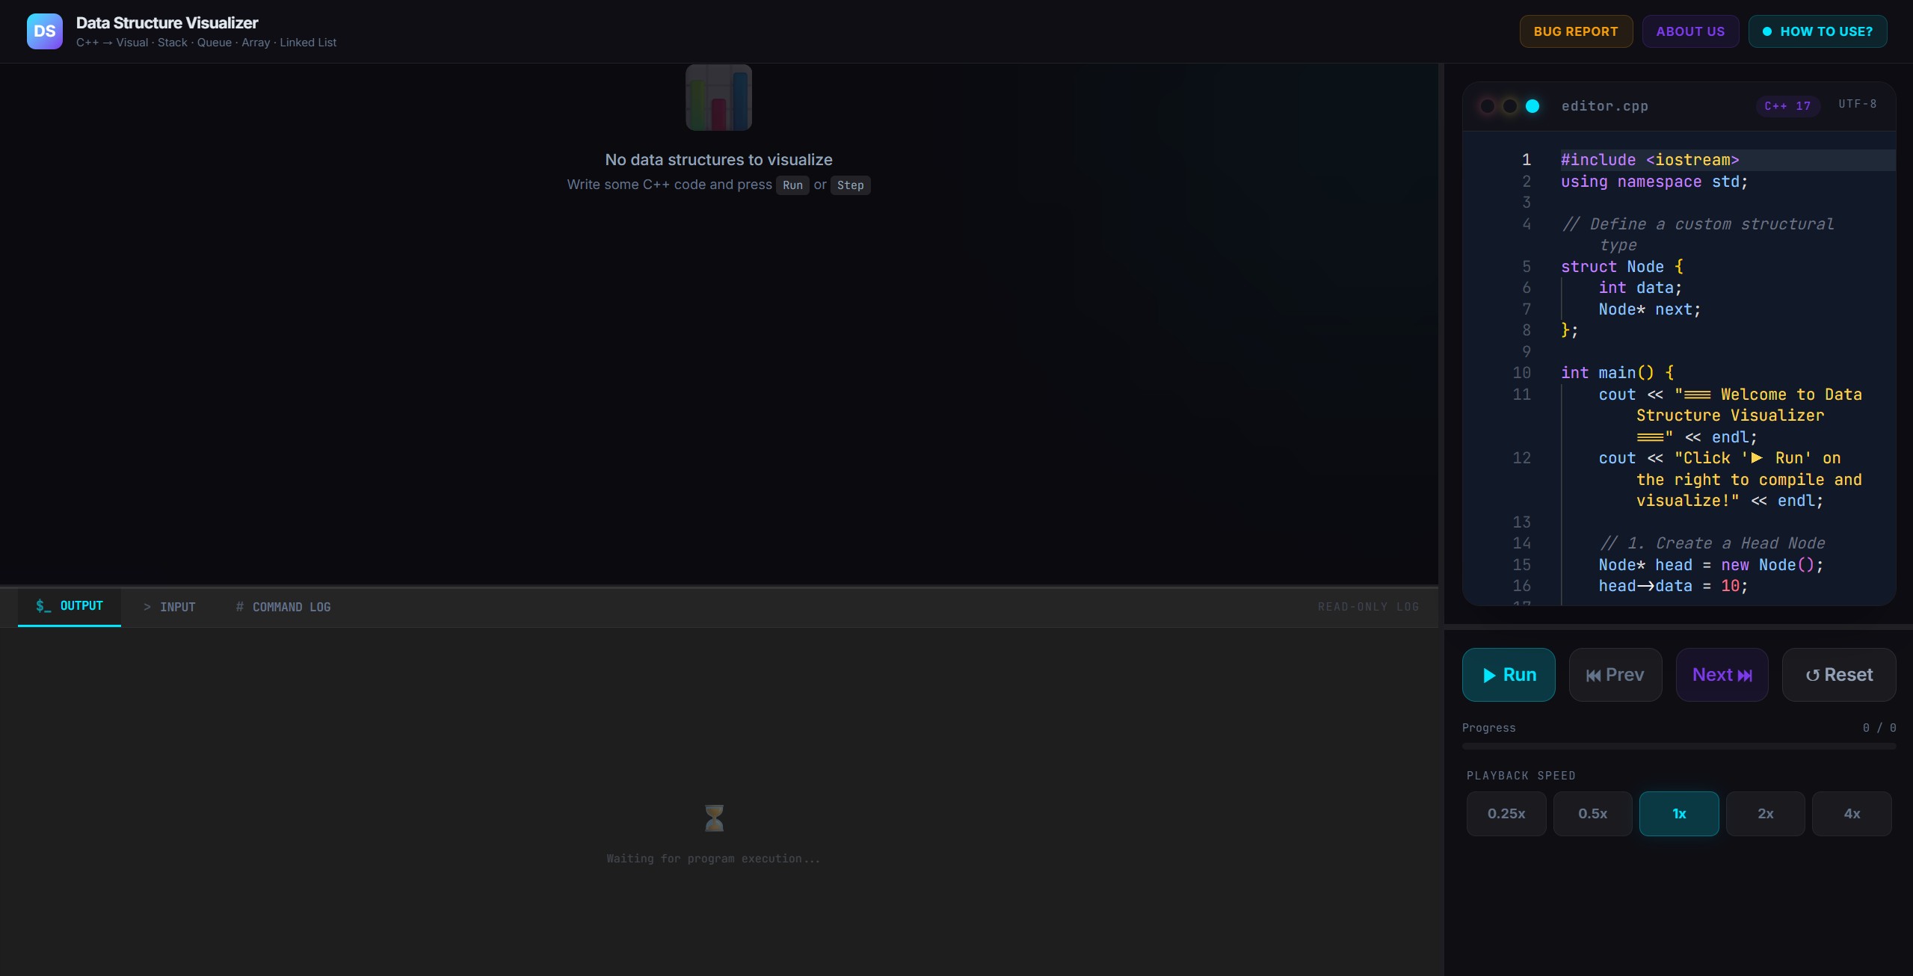This screenshot has width=1913, height=976.
Task: Click the 'No data structures to visualize' heading
Action: coord(718,160)
